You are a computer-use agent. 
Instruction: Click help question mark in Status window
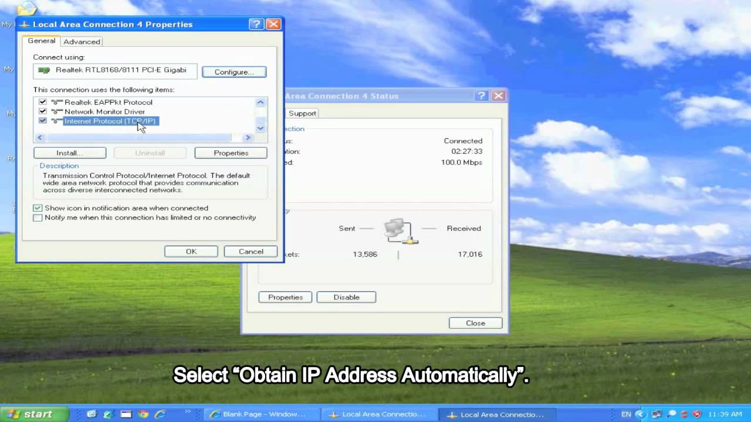(482, 96)
